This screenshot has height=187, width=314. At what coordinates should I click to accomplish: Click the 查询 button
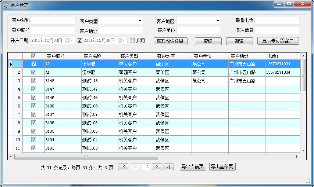click(x=208, y=41)
